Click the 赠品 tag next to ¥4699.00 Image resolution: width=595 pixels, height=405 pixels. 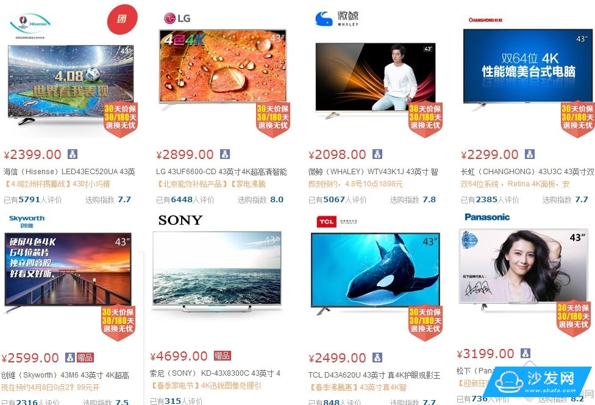tap(223, 356)
